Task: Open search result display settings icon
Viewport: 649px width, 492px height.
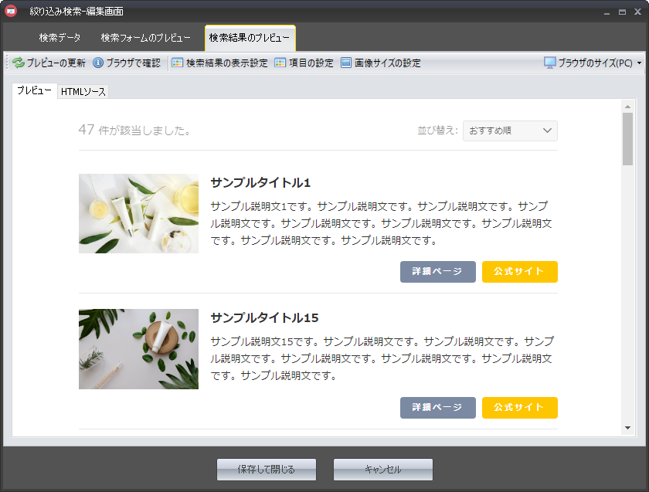Action: (x=177, y=63)
